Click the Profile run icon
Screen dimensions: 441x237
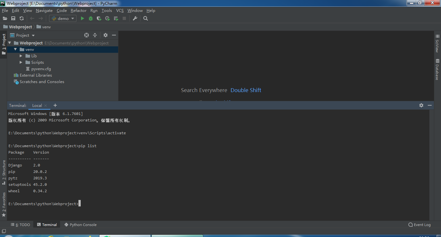pos(108,19)
